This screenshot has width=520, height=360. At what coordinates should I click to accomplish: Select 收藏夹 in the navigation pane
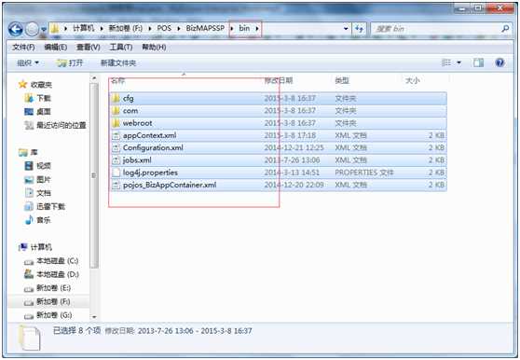[41, 85]
